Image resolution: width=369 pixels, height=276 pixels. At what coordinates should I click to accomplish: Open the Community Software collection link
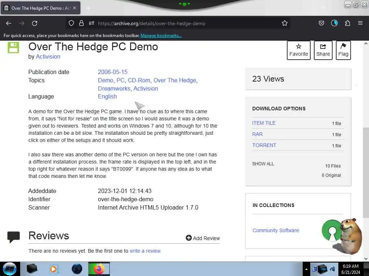tap(276, 230)
